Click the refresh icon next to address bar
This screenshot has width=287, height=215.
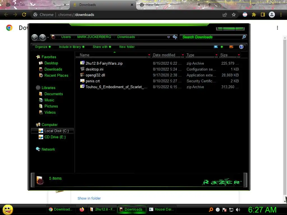175,37
